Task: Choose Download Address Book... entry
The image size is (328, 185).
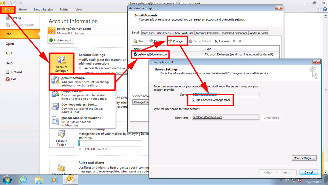Action: [83, 108]
